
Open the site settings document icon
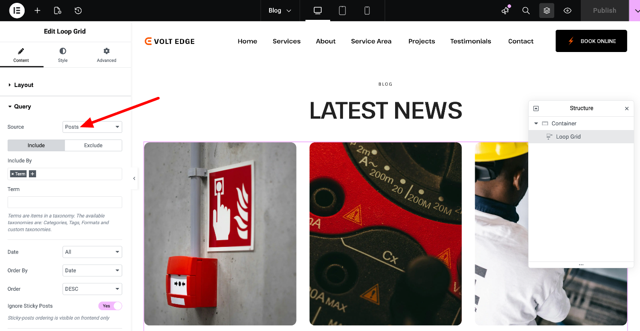tap(58, 10)
